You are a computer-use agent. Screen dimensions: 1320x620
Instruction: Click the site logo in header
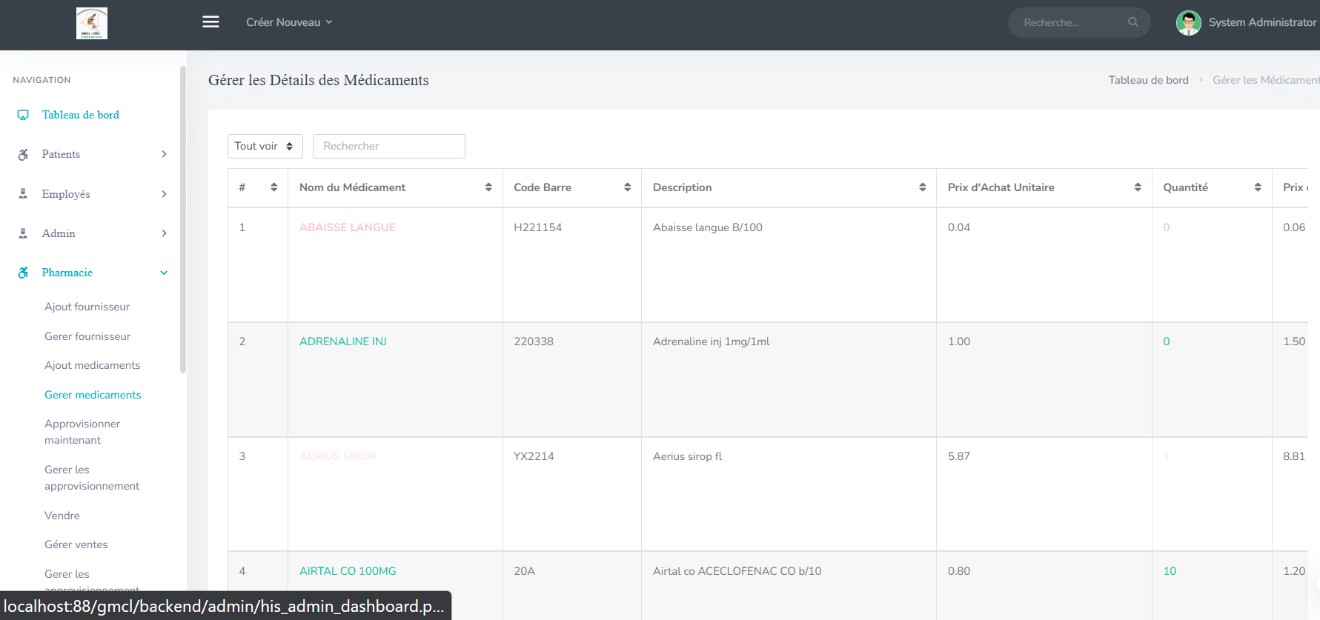(92, 24)
